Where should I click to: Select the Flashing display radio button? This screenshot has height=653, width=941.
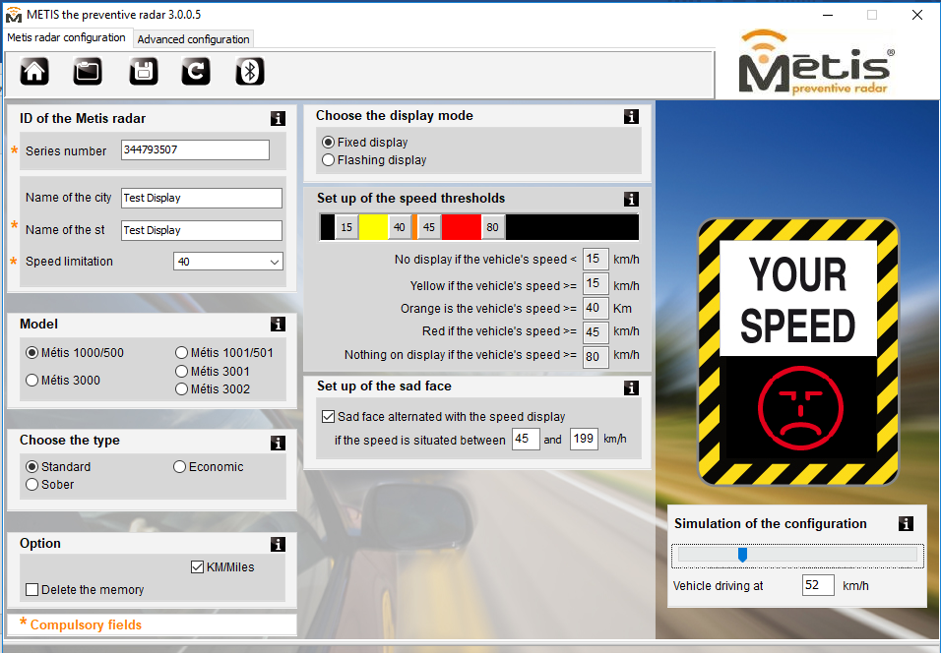pos(329,160)
